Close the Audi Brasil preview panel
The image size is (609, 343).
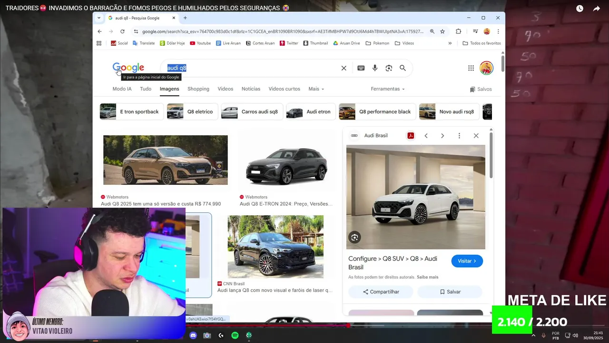[476, 136]
